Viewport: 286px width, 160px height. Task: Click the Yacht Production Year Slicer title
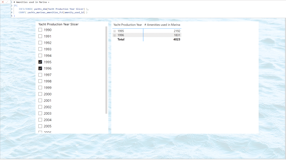click(x=58, y=24)
